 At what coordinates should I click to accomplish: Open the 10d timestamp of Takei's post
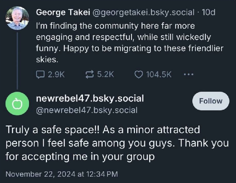[208, 13]
